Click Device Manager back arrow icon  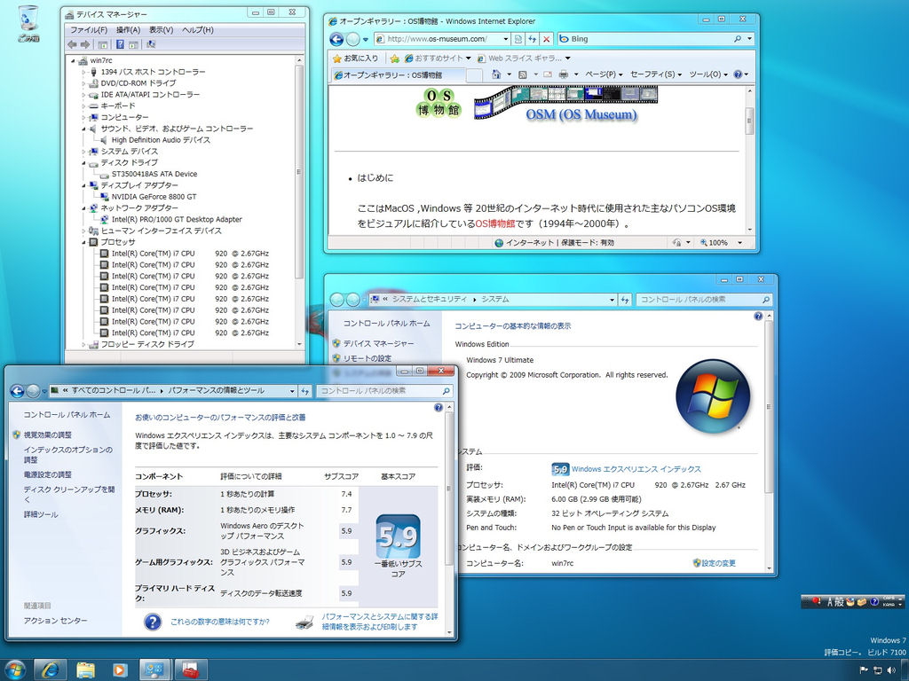click(x=72, y=44)
